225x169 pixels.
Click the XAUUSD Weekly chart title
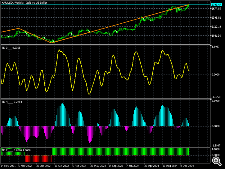(24, 3)
